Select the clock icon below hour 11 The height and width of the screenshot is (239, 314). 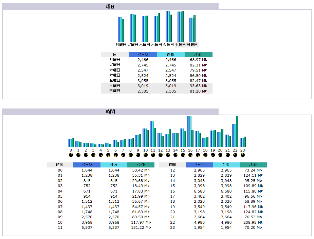pyautogui.click(x=153, y=155)
